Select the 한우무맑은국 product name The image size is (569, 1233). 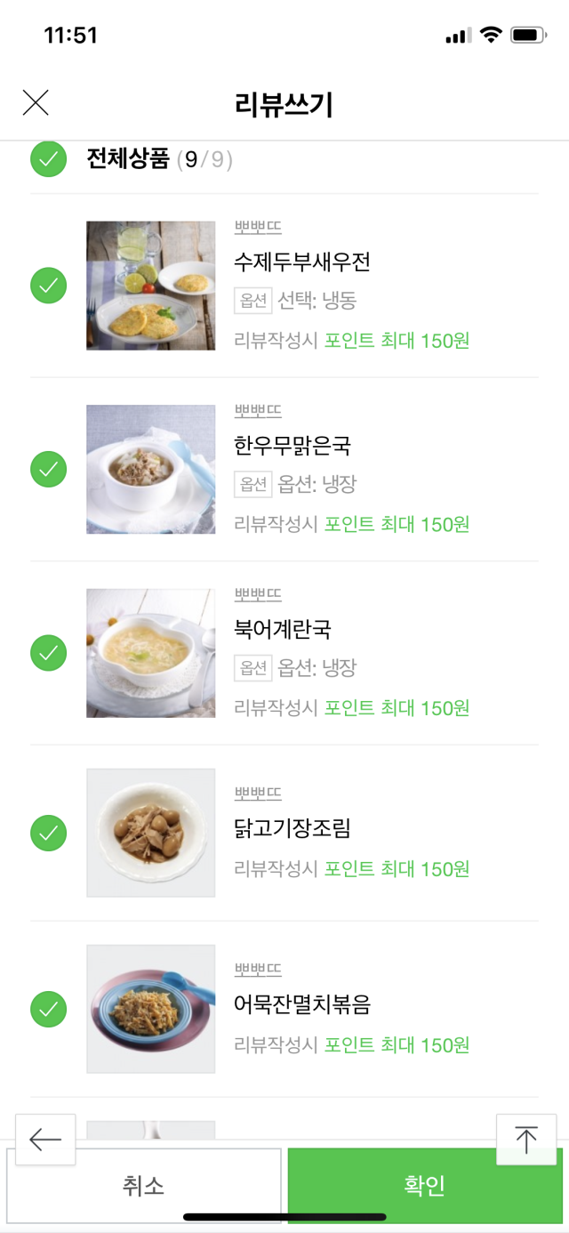point(293,446)
